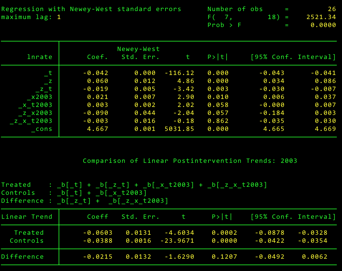
Task: Click the Difference row coefficient -0.0215
Action: click(98, 257)
